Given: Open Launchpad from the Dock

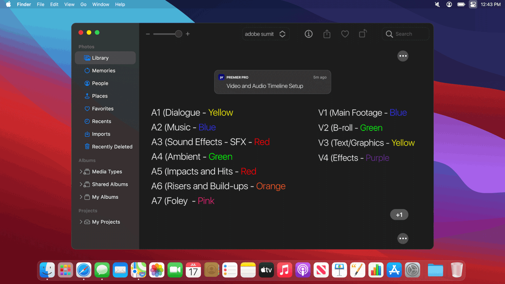Looking at the screenshot, I should (65, 270).
